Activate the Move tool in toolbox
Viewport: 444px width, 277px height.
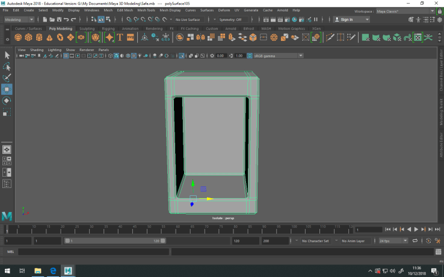[7, 90]
